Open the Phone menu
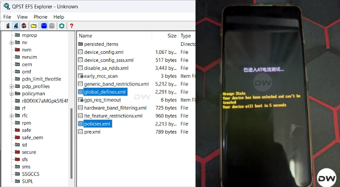Image resolution: width=340 pixels, height=187 pixels. (x=40, y=17)
